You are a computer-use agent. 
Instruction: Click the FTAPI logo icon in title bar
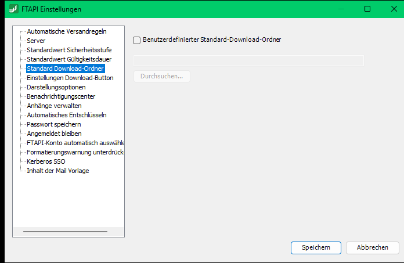tap(14, 9)
